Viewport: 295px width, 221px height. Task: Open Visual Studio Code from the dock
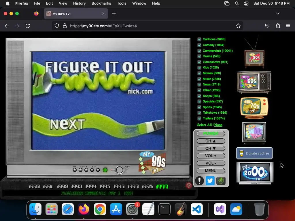[x=197, y=209]
